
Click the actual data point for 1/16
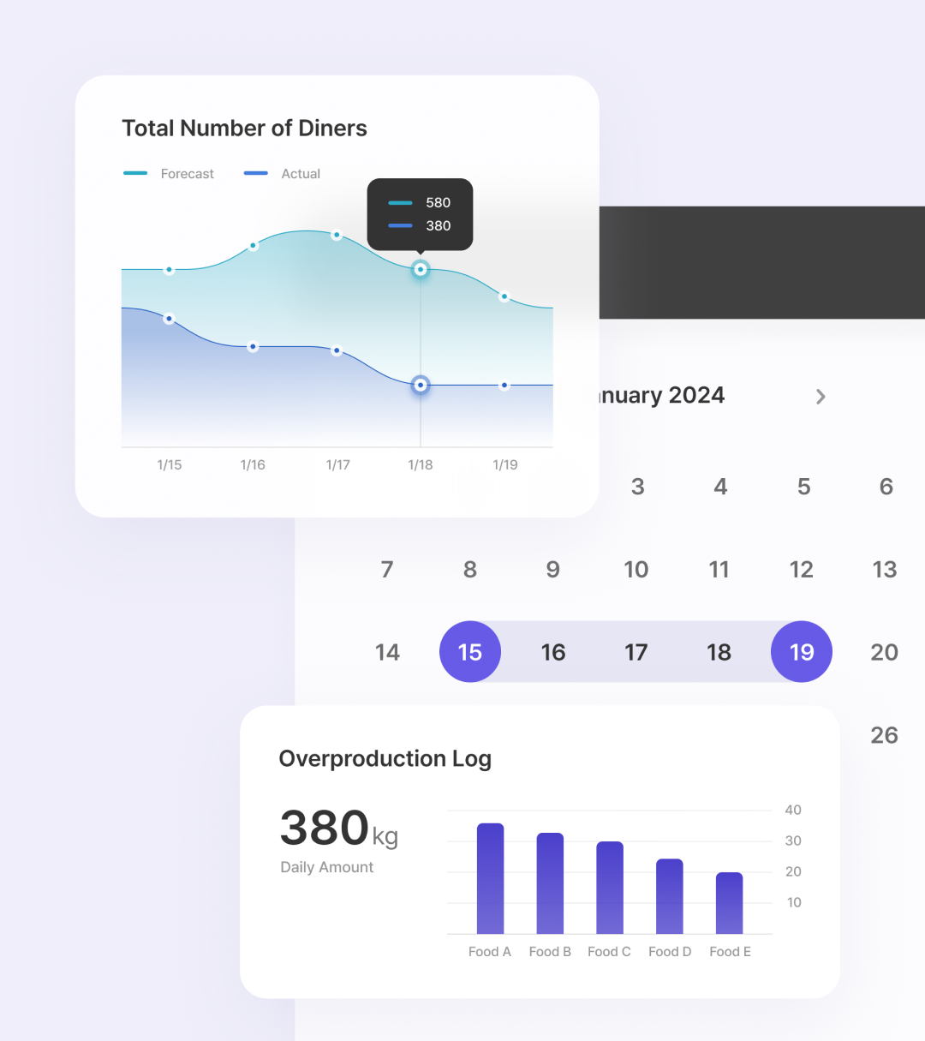(x=253, y=347)
